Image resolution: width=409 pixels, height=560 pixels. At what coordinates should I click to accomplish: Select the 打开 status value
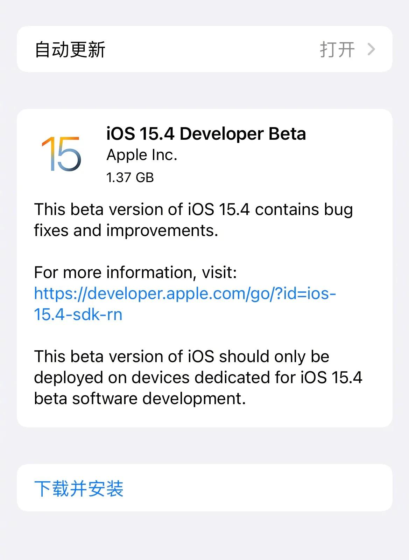[x=337, y=49]
